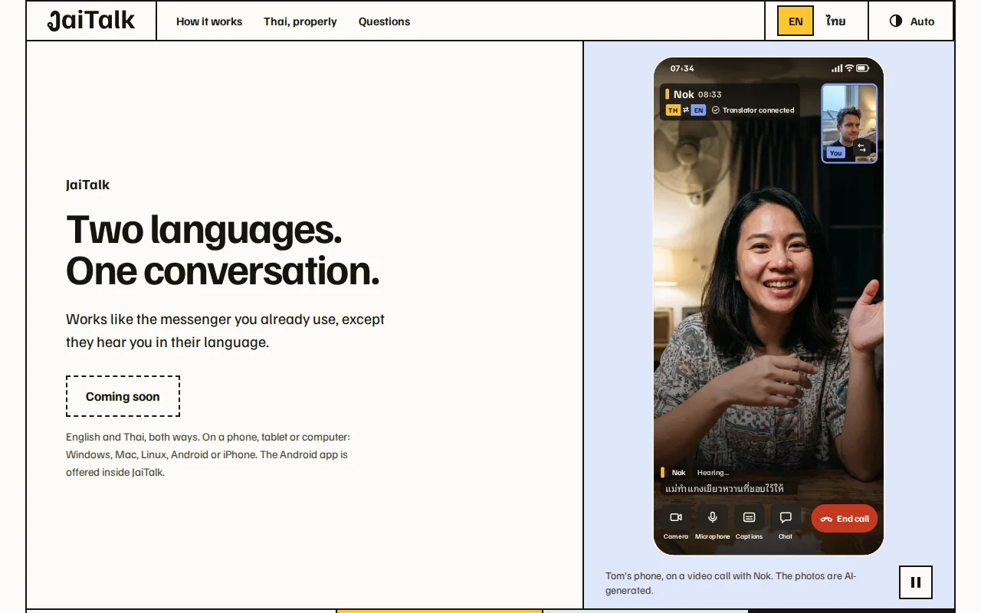
Task: Click the caller name Nok beside the call timer
Action: [684, 95]
